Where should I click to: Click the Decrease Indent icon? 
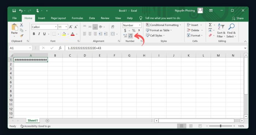coord(101,34)
